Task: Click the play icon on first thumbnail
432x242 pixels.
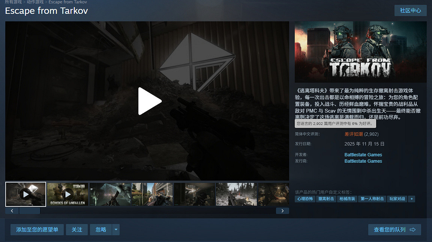Action: 25,194
